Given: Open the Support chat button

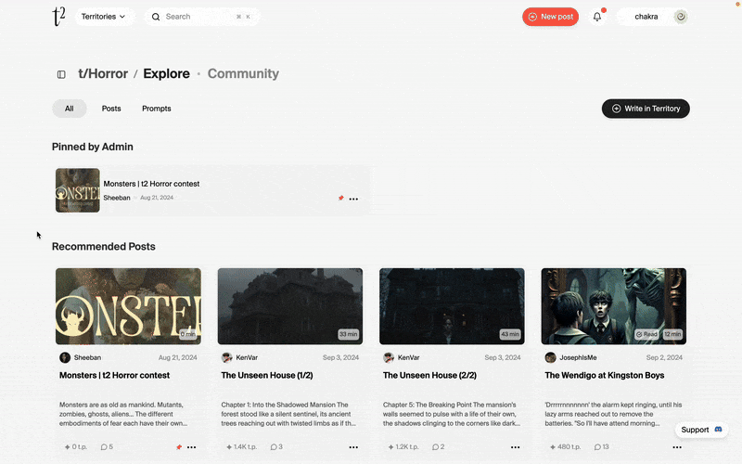Looking at the screenshot, I should pos(701,430).
